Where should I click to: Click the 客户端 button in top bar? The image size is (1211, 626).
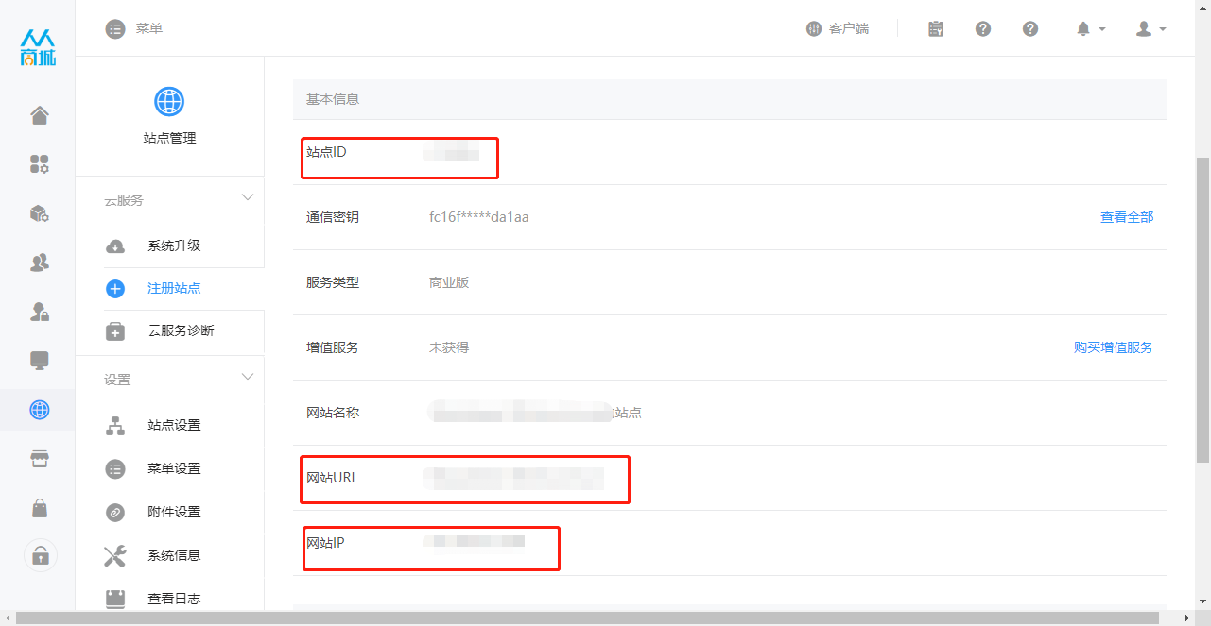click(838, 28)
